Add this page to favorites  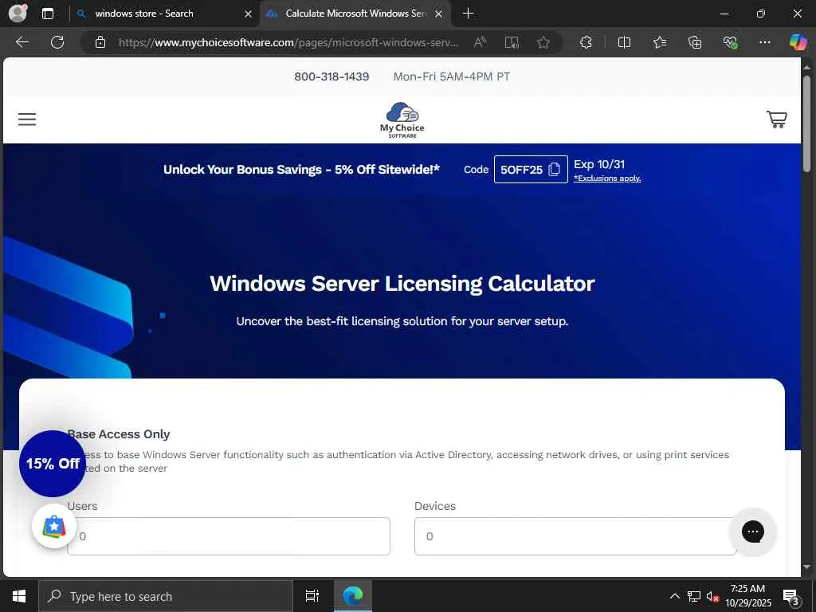point(543,42)
